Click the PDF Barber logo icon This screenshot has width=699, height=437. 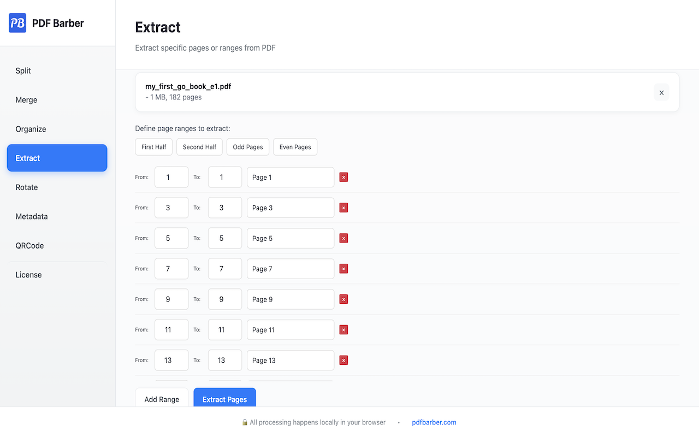(17, 23)
